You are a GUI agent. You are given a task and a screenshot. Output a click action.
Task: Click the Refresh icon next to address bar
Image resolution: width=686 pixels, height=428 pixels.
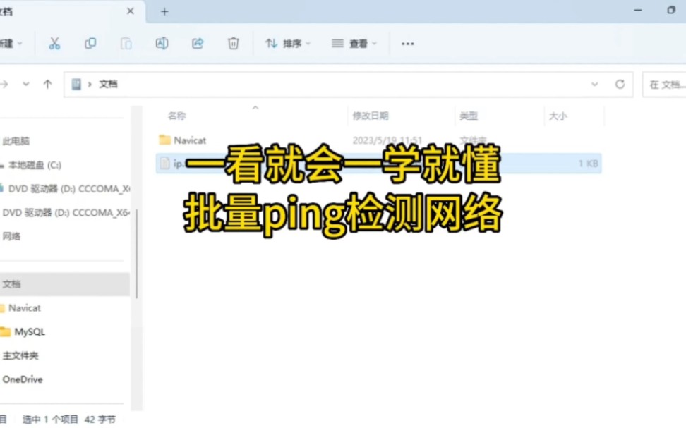[620, 84]
